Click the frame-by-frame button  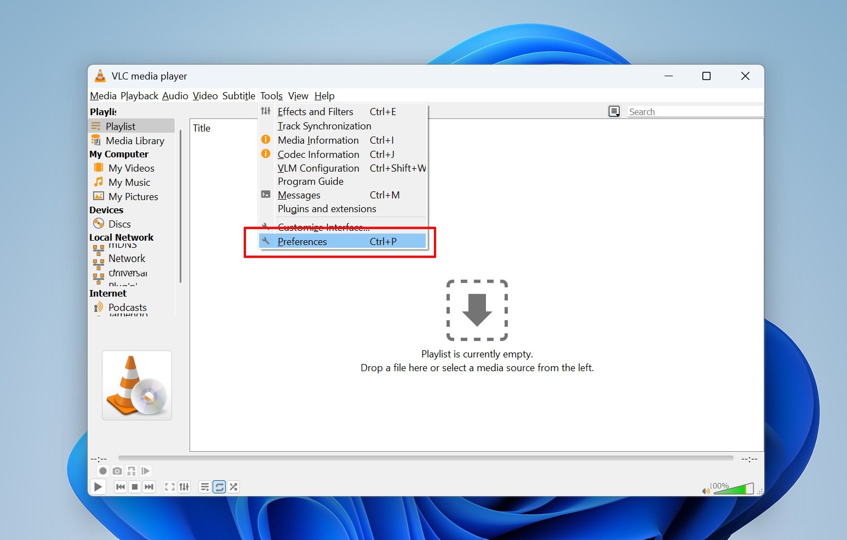(x=145, y=471)
